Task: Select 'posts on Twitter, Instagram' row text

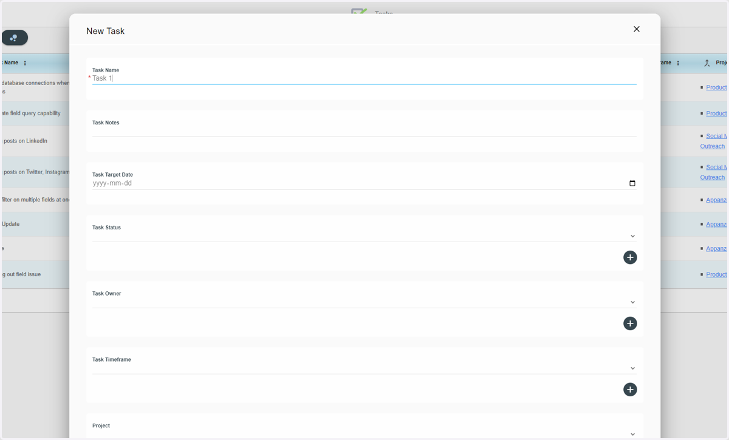Action: [35, 172]
